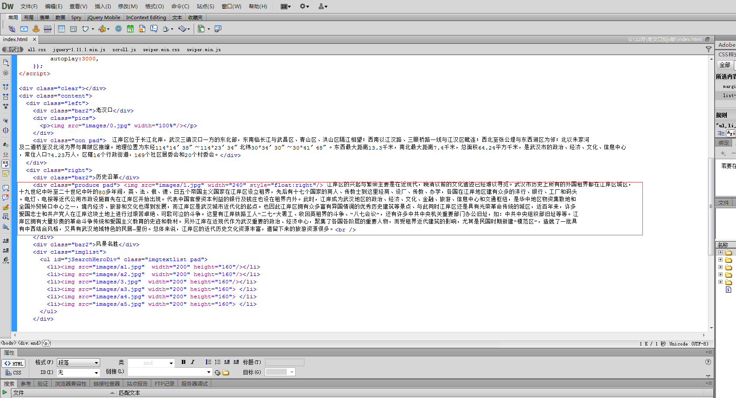Viewport: 736px width, 398px height.
Task: Click the Named Anchor icon
Action: (36, 29)
